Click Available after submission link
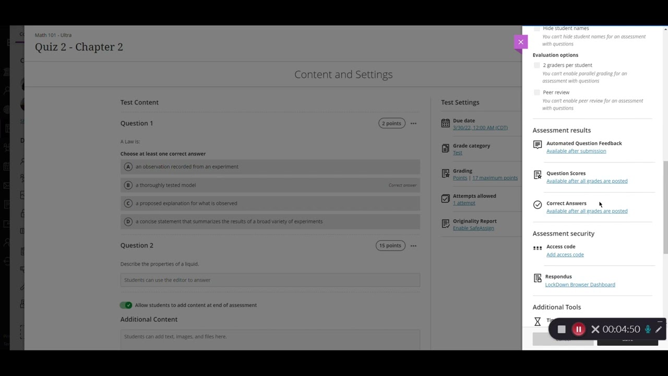This screenshot has height=376, width=668. point(576,151)
